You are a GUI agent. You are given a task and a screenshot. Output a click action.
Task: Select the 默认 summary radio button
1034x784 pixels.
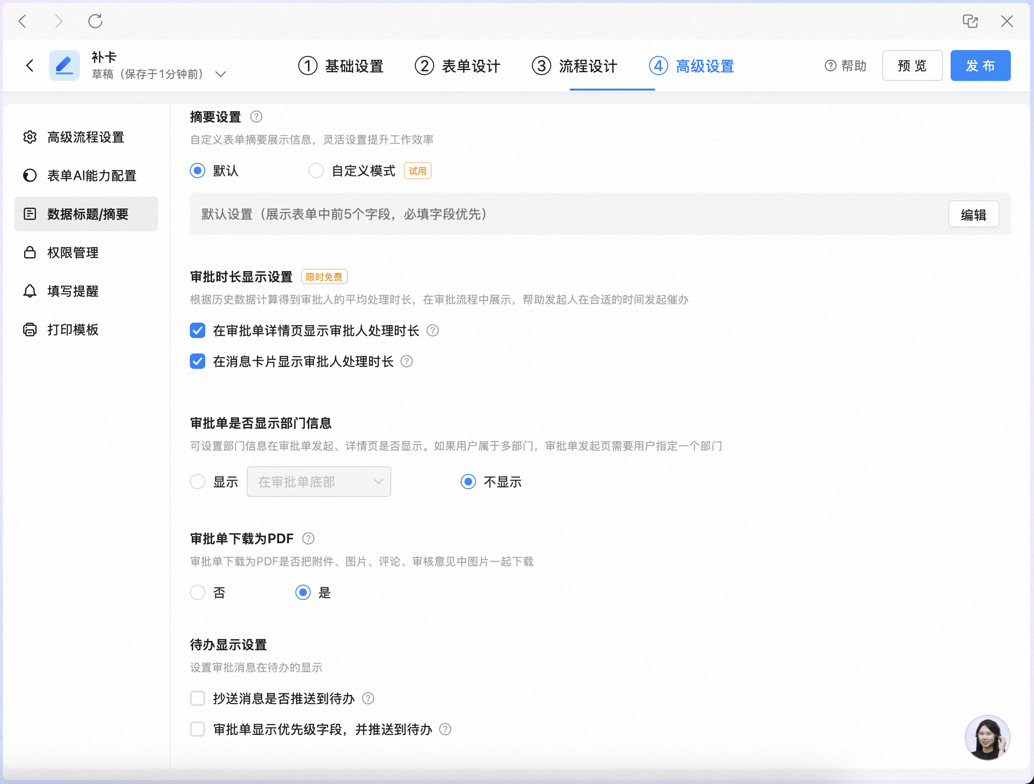(198, 170)
